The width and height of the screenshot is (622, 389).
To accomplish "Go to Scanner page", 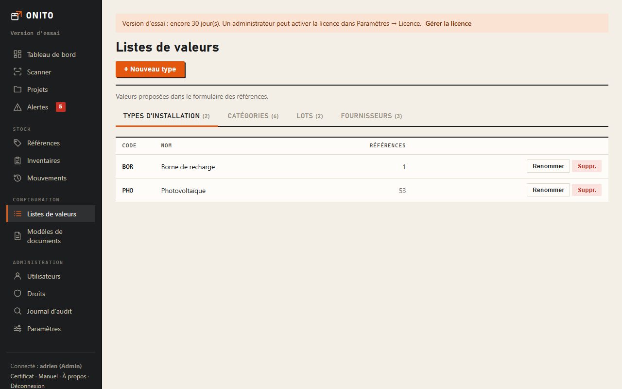I will 51,72.
